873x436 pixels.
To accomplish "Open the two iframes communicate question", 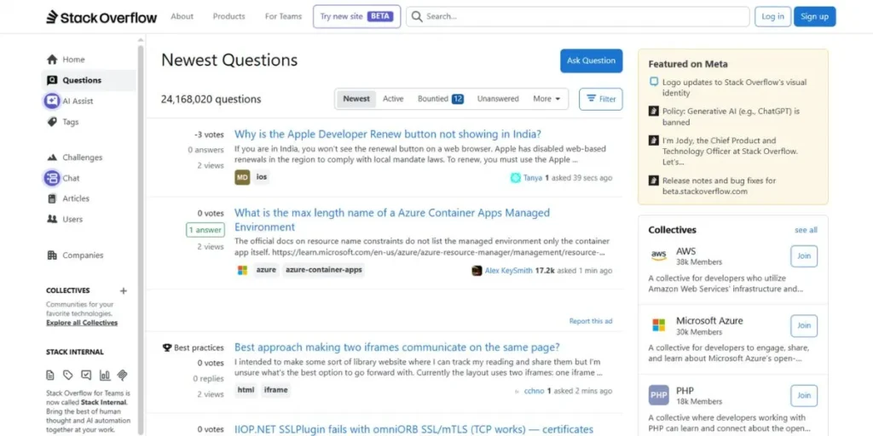I will click(x=397, y=347).
